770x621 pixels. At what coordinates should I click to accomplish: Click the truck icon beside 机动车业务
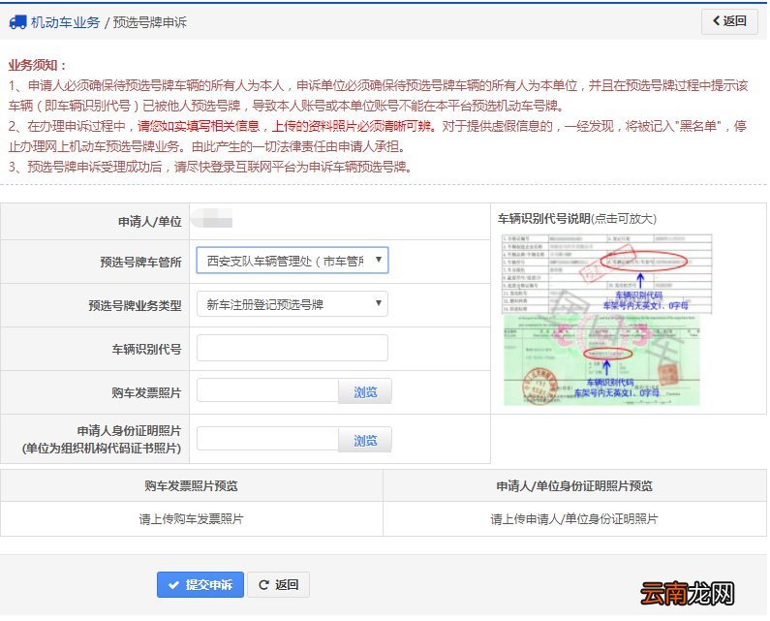coord(17,22)
